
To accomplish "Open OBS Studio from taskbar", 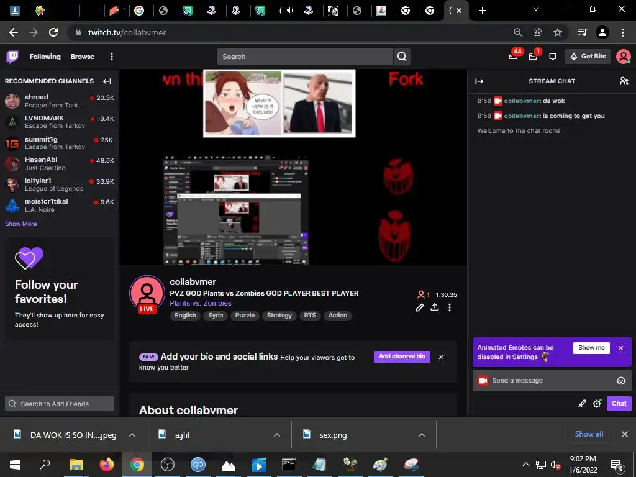I will (x=168, y=465).
